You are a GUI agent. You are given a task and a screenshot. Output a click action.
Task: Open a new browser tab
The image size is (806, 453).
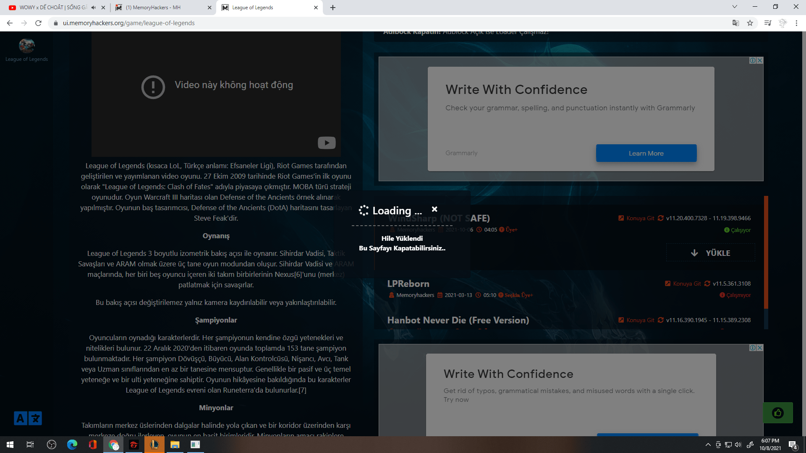click(x=332, y=7)
